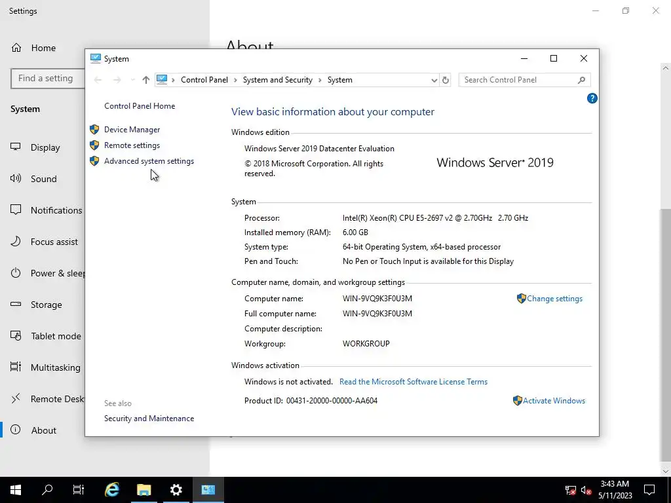This screenshot has height=503, width=671.
Task: Open the Action Center notifications icon
Action: pos(649,490)
